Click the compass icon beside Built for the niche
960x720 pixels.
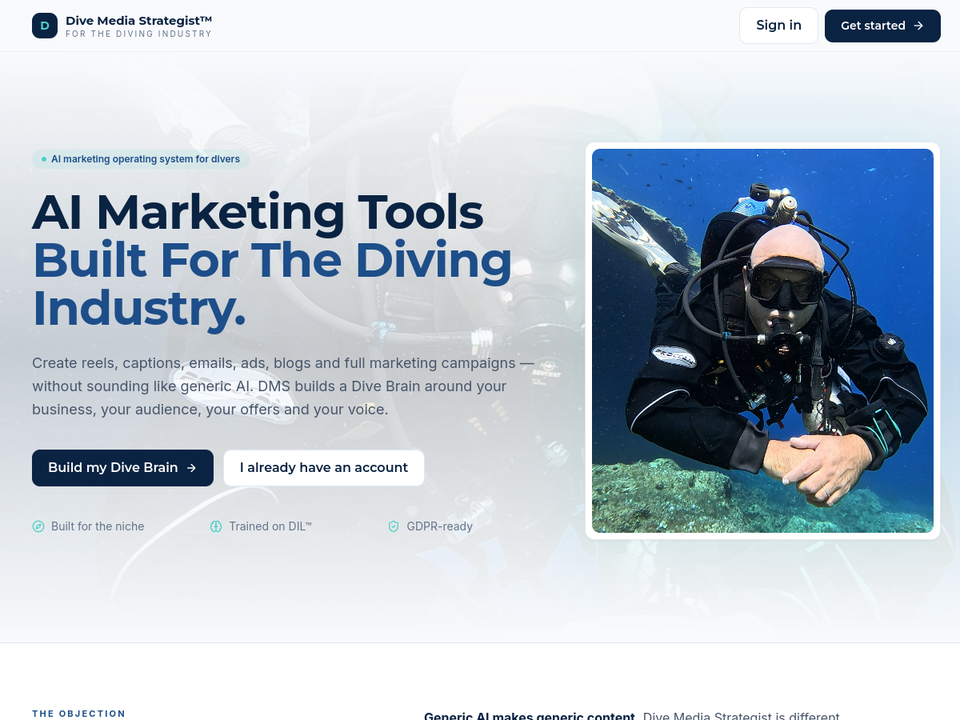click(x=38, y=526)
